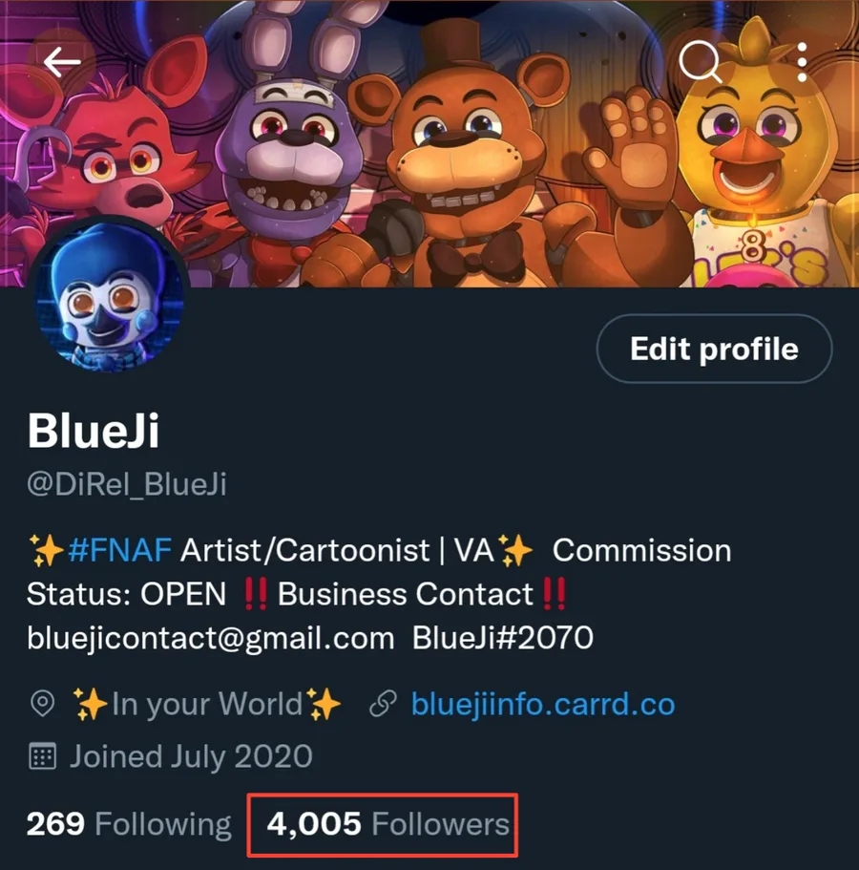Tap the location pin icon
The height and width of the screenshot is (870, 859).
tap(43, 704)
